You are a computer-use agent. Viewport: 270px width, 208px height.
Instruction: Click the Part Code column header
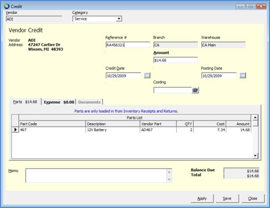[x=52, y=124]
